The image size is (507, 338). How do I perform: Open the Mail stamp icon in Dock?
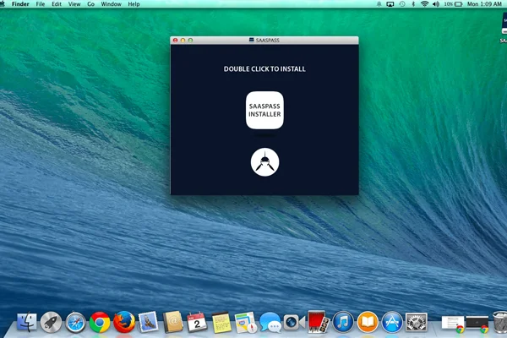pos(149,322)
